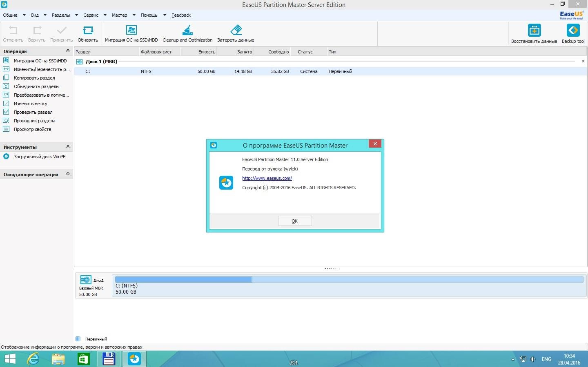The width and height of the screenshot is (588, 367).
Task: Choose Изменить/Переместить раздел operation
Action: click(41, 69)
